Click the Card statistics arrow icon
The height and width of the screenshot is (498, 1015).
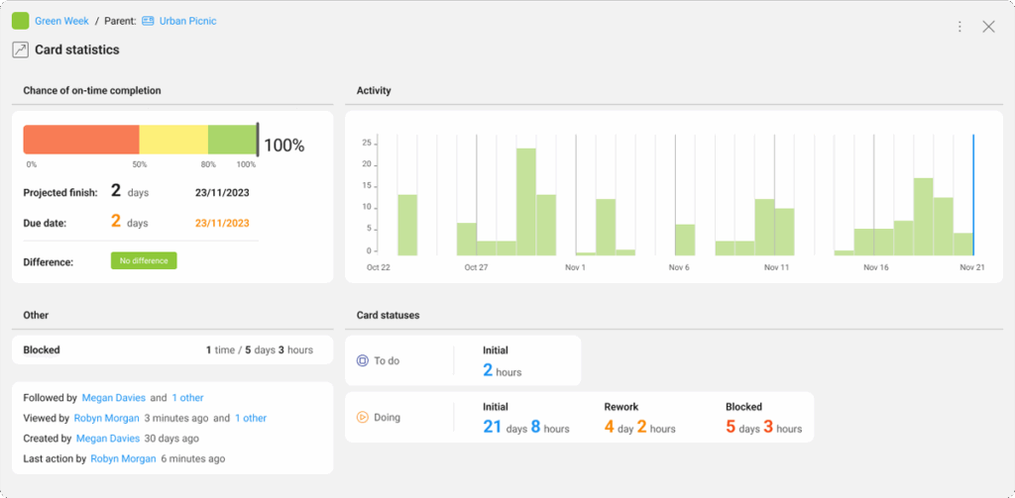(20, 50)
